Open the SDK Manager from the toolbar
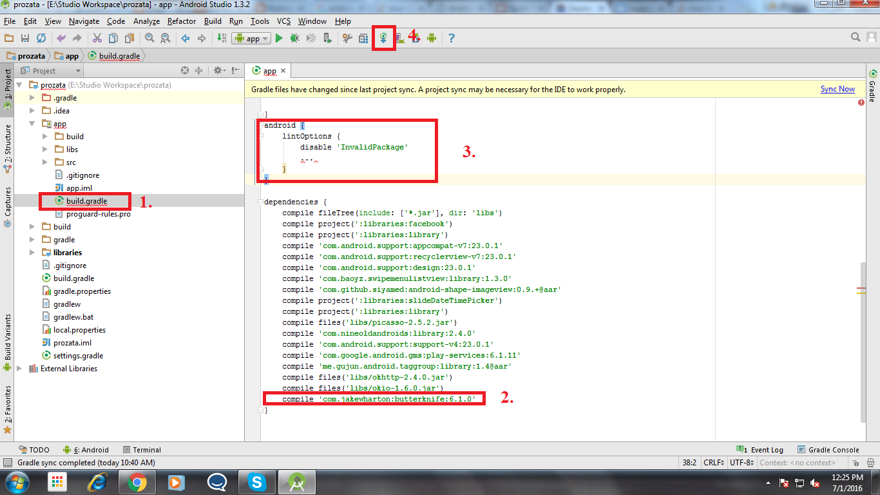This screenshot has width=880, height=495. pos(417,38)
